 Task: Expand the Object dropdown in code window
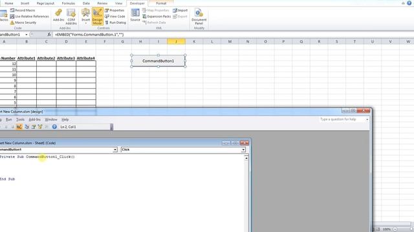[115, 150]
